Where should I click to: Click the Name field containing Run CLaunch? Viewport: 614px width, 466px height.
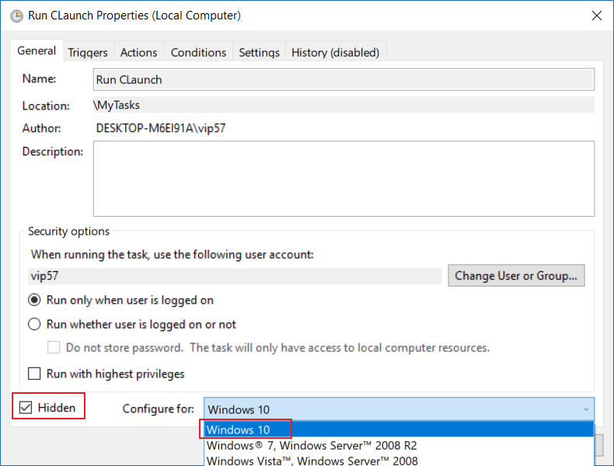coord(343,79)
